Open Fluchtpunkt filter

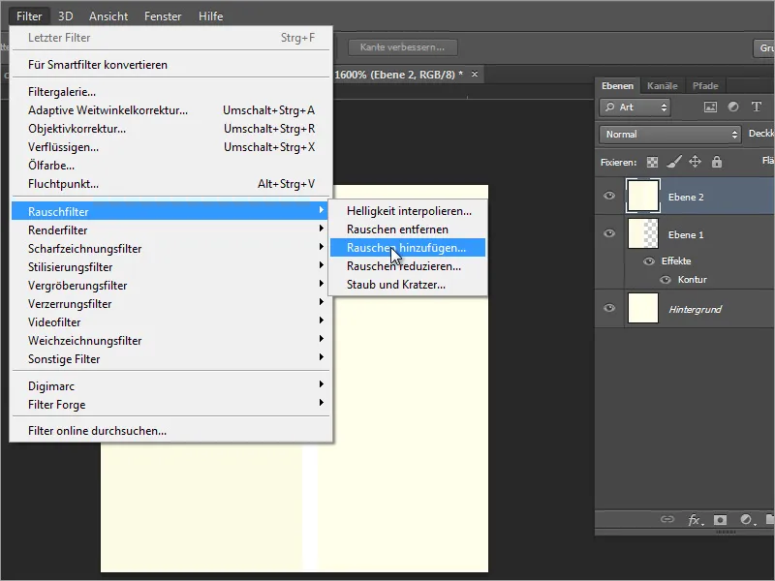170,184
